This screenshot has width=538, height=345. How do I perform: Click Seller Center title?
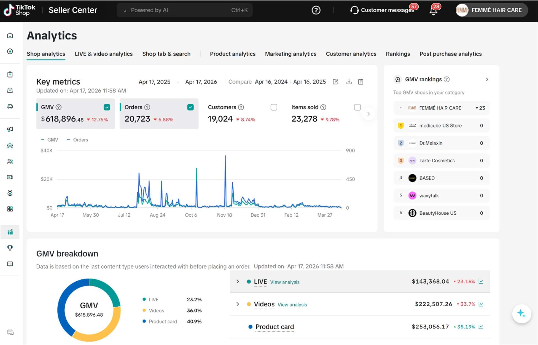coord(73,10)
